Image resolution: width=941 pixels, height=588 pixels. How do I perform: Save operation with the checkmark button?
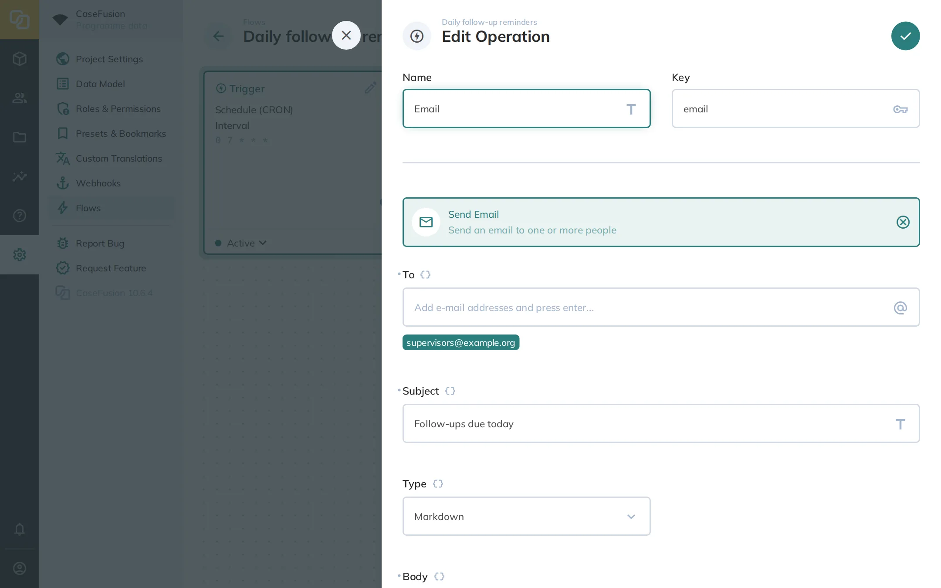pyautogui.click(x=905, y=36)
